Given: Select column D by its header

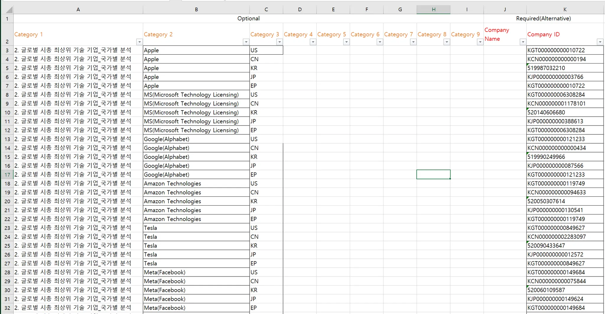Looking at the screenshot, I should (300, 10).
